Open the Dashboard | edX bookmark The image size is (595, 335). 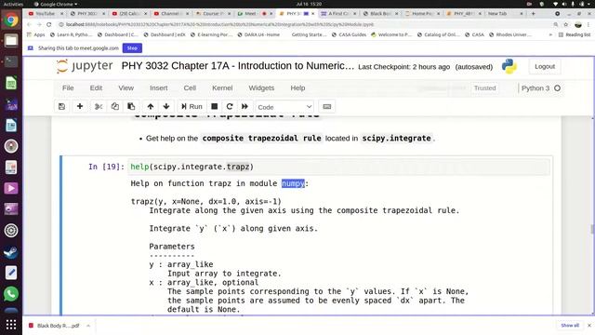[x=165, y=34]
